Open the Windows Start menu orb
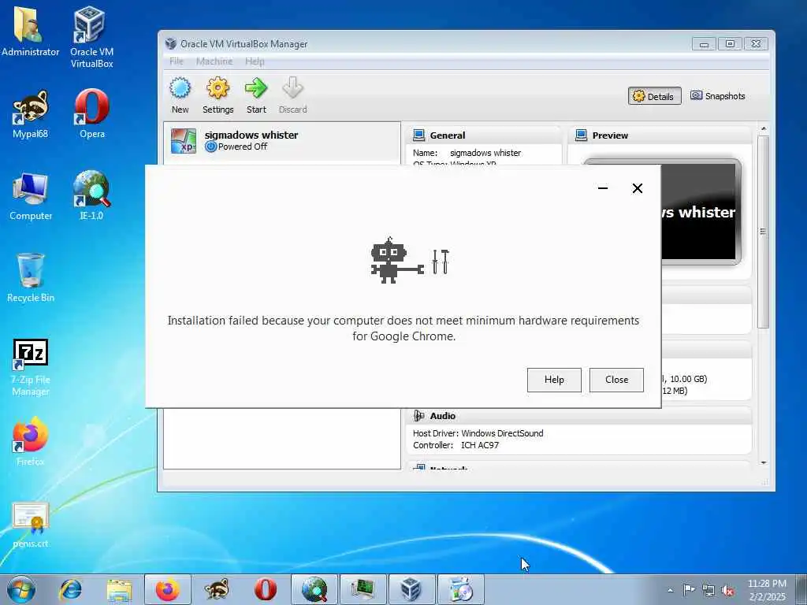This screenshot has width=807, height=605. 21,589
